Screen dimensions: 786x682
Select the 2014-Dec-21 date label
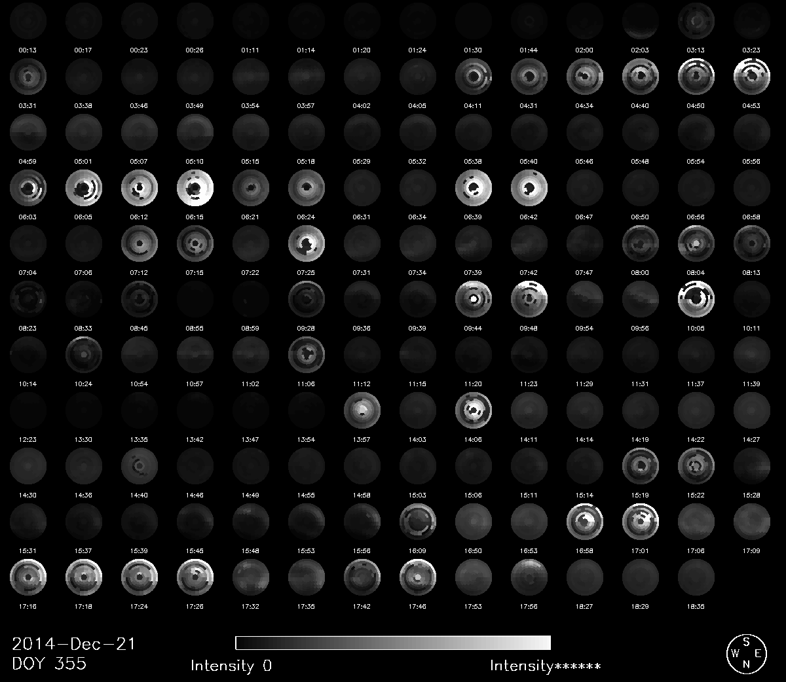[x=73, y=643]
